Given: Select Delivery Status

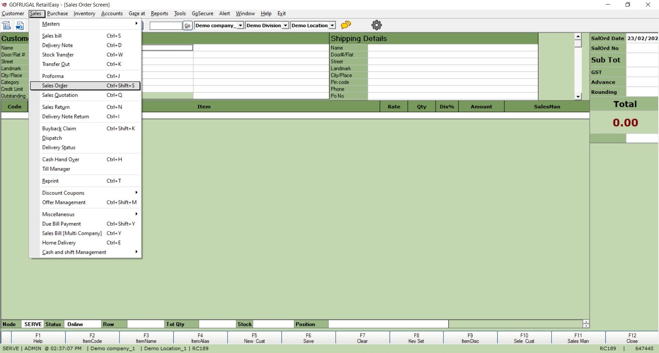Looking at the screenshot, I should [85, 147].
